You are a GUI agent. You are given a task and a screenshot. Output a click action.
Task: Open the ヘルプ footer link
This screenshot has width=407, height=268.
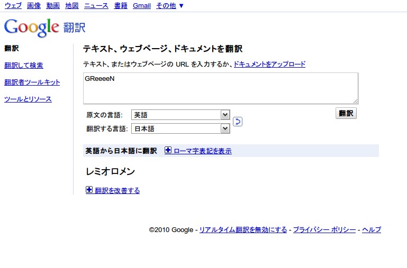point(372,229)
